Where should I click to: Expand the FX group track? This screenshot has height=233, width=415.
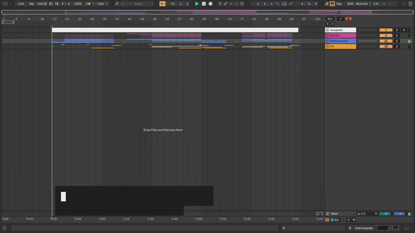[x=327, y=47]
